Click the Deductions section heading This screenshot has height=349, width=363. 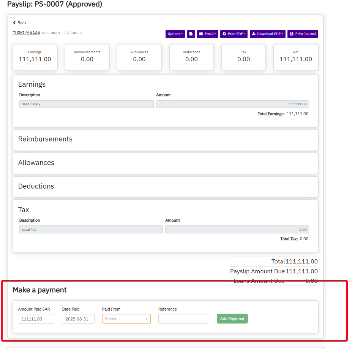[x=36, y=186]
